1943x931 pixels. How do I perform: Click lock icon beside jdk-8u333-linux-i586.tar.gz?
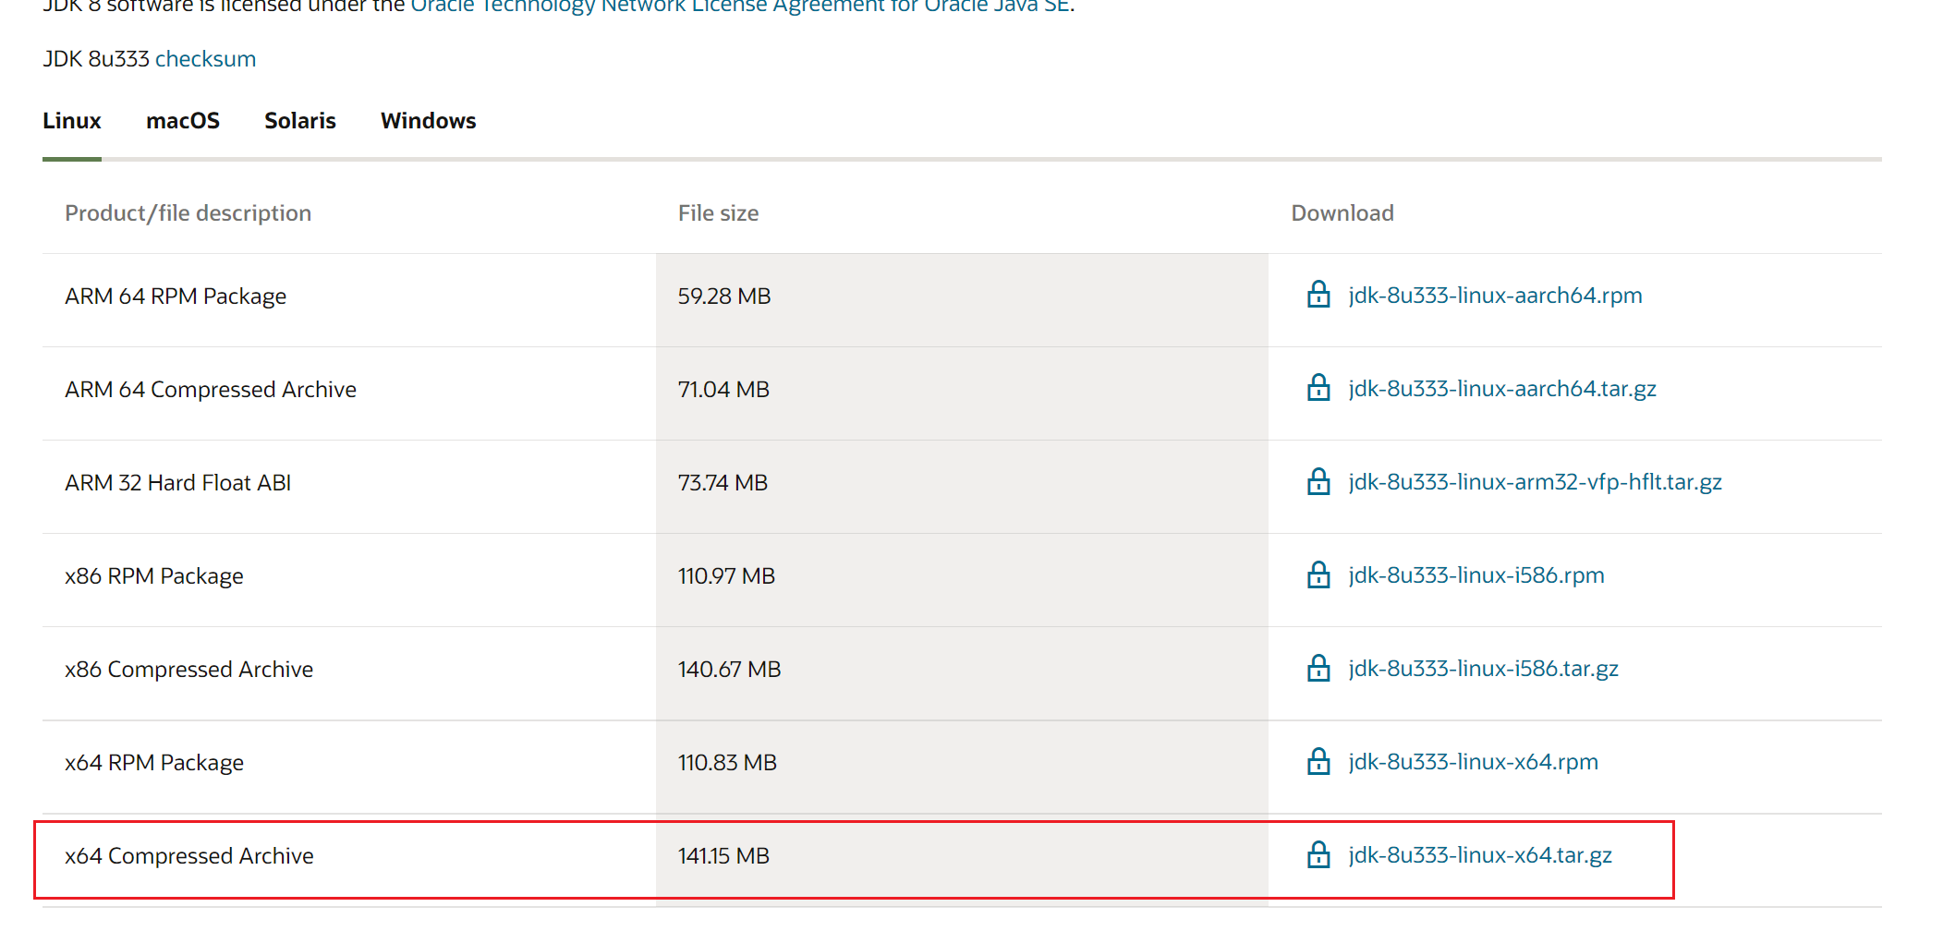coord(1318,668)
